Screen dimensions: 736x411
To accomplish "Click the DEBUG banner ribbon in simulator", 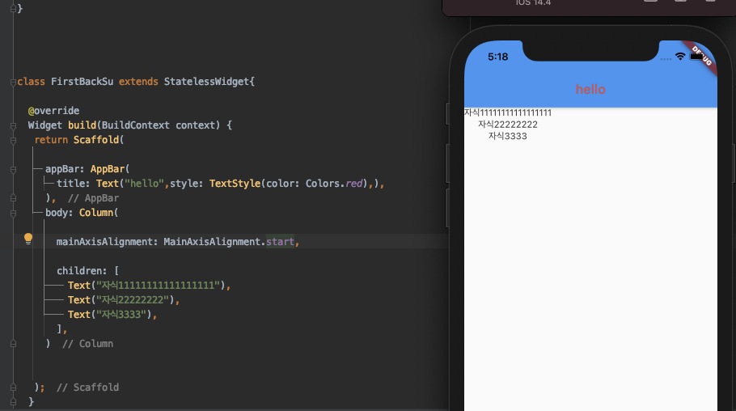I will [701, 57].
